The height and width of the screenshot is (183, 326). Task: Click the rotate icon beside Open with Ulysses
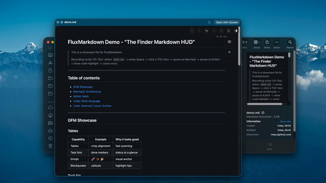(209, 22)
